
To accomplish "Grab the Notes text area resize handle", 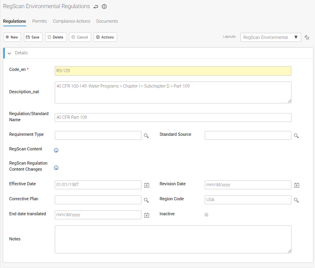I will tap(289, 251).
